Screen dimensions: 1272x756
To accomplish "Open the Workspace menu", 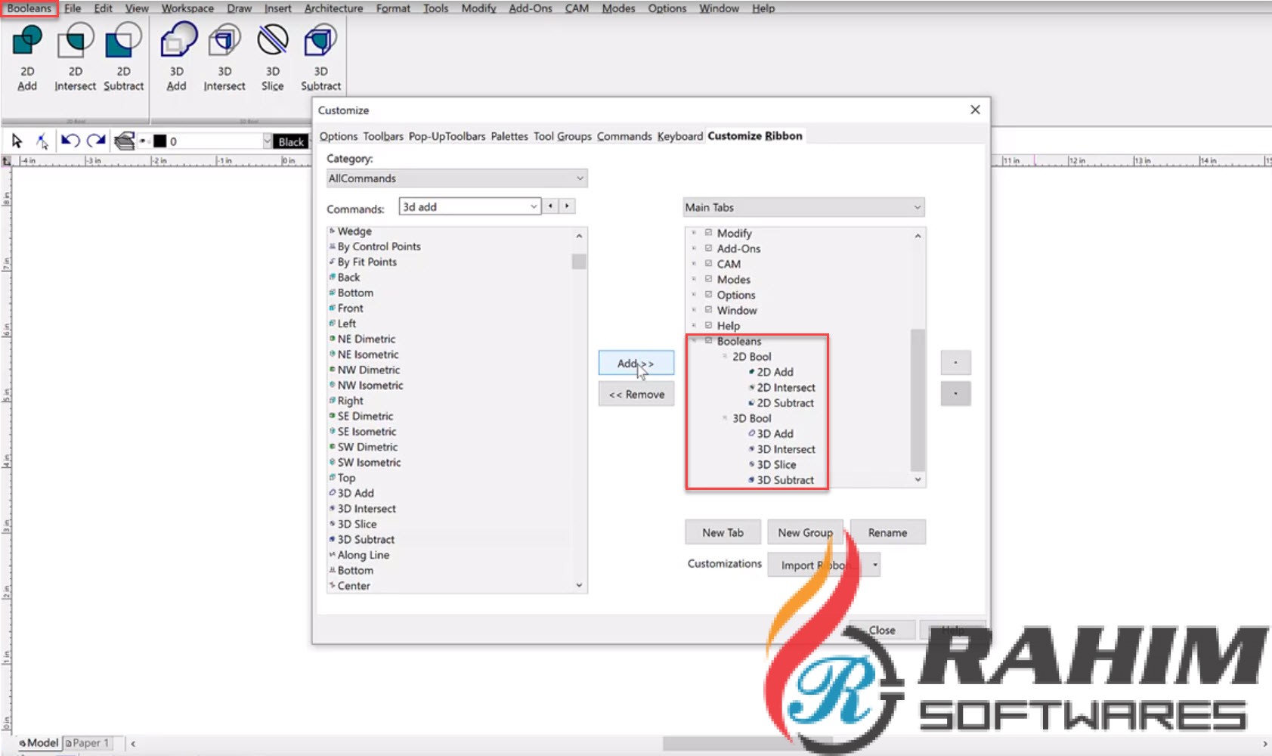I will [187, 8].
